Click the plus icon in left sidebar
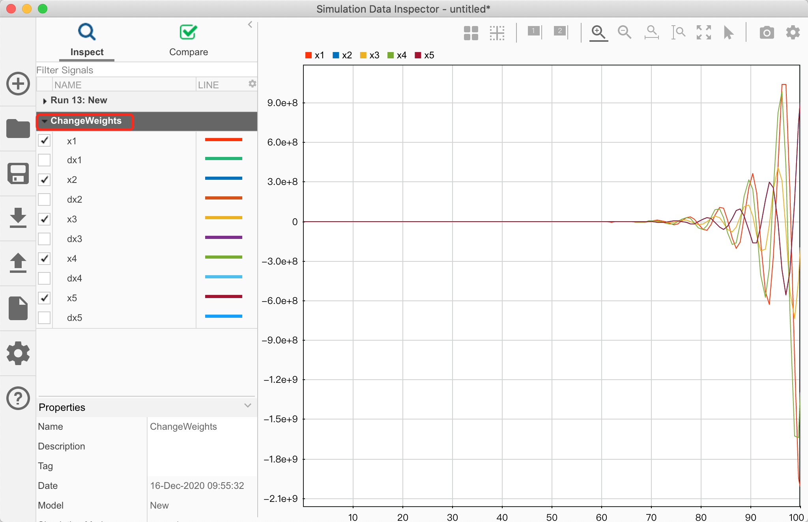The width and height of the screenshot is (808, 522). click(18, 84)
